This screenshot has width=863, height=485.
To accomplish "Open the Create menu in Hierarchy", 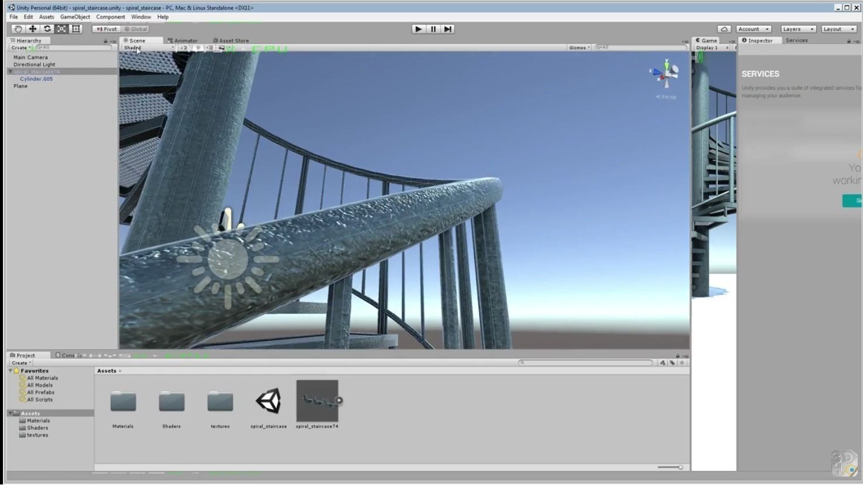I will 18,47.
